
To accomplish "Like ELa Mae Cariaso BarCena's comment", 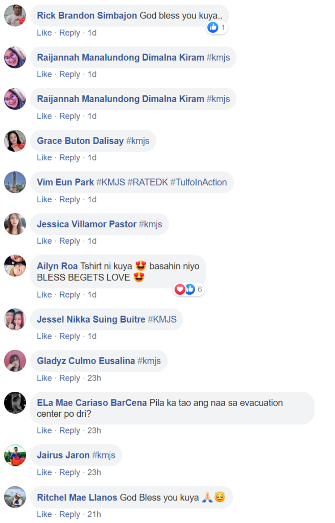I will [x=44, y=431].
